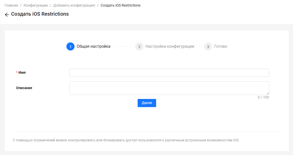
Task: Click the back arrow next to the page title
Action: (7, 15)
